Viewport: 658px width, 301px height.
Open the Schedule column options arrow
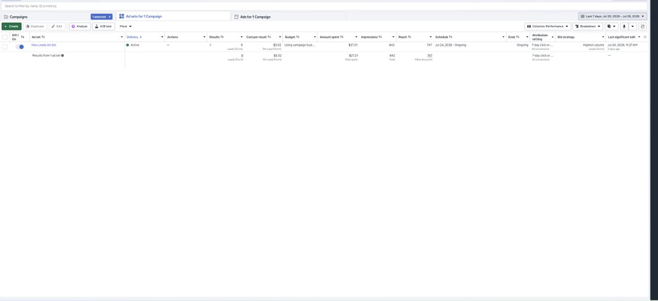[x=503, y=37]
